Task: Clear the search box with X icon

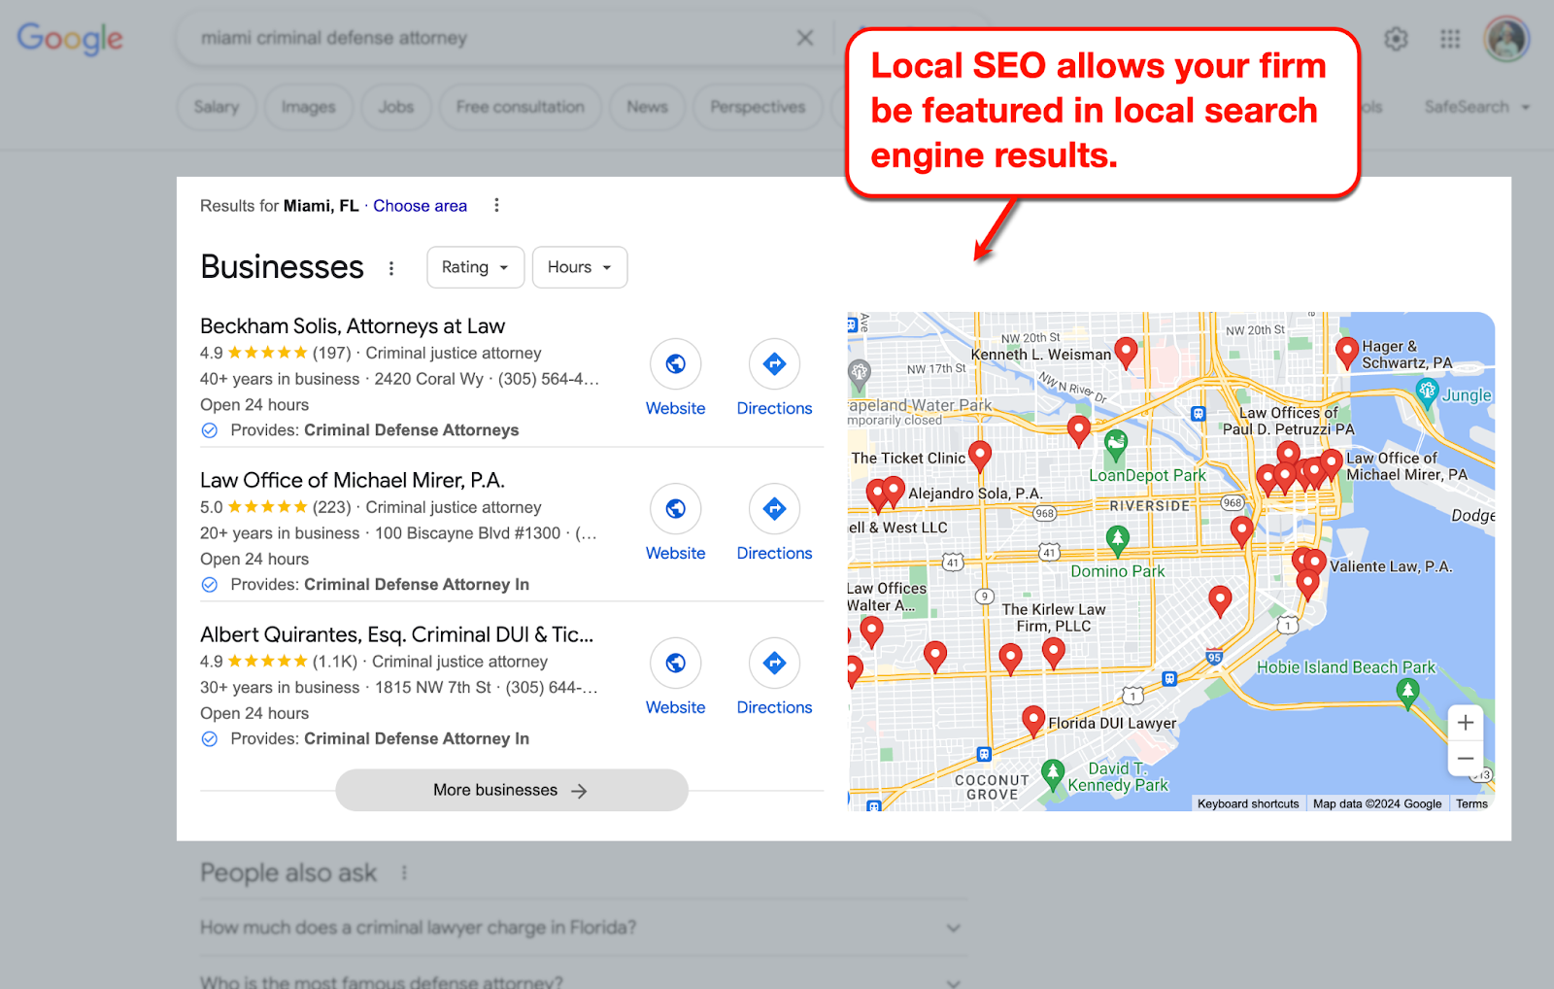Action: pyautogui.click(x=805, y=38)
